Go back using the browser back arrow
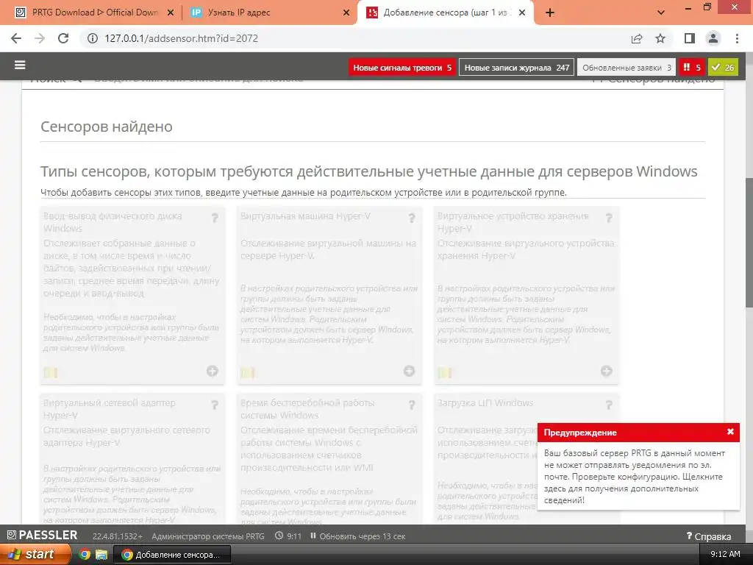Image resolution: width=753 pixels, height=565 pixels. pyautogui.click(x=16, y=38)
